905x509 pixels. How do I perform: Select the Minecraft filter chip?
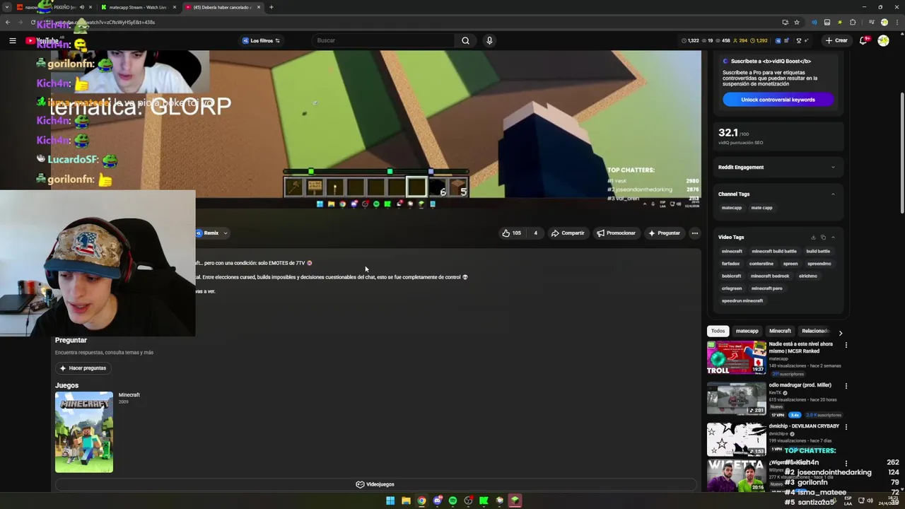click(780, 331)
